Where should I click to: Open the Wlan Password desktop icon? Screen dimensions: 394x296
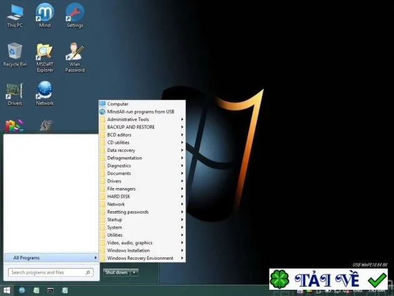(75, 57)
